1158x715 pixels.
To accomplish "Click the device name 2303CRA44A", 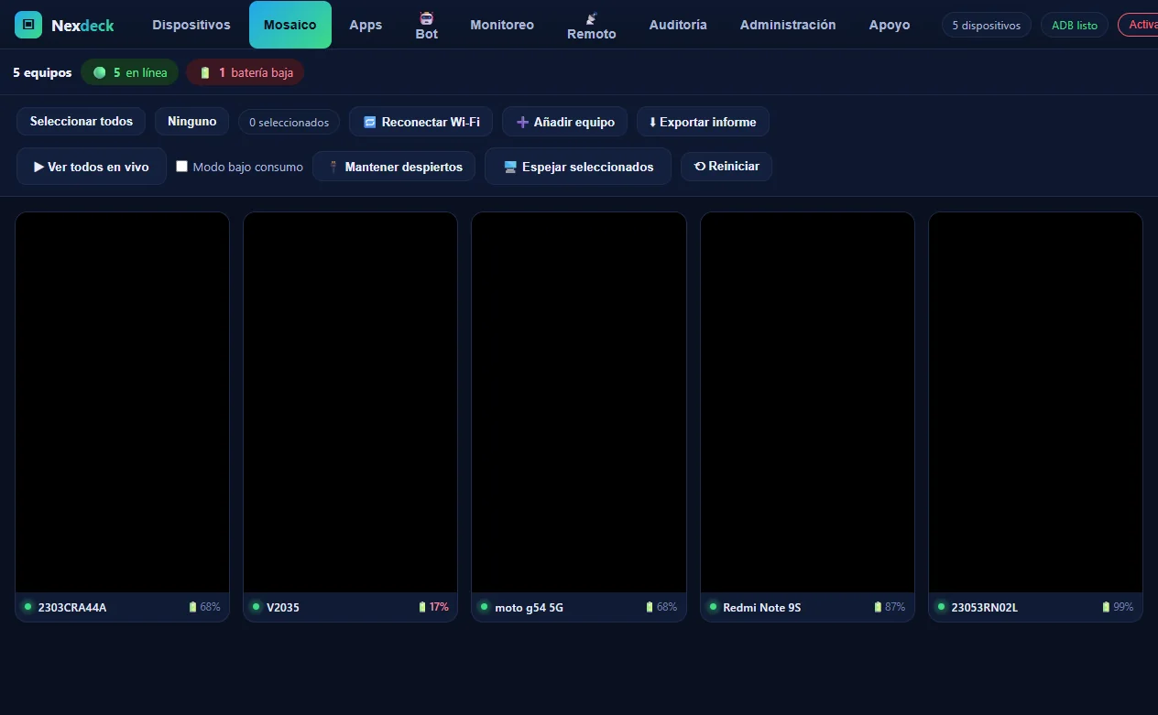I will point(72,607).
